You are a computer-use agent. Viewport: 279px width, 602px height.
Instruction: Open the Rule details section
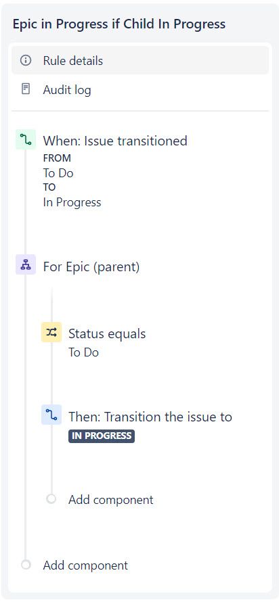(140, 61)
